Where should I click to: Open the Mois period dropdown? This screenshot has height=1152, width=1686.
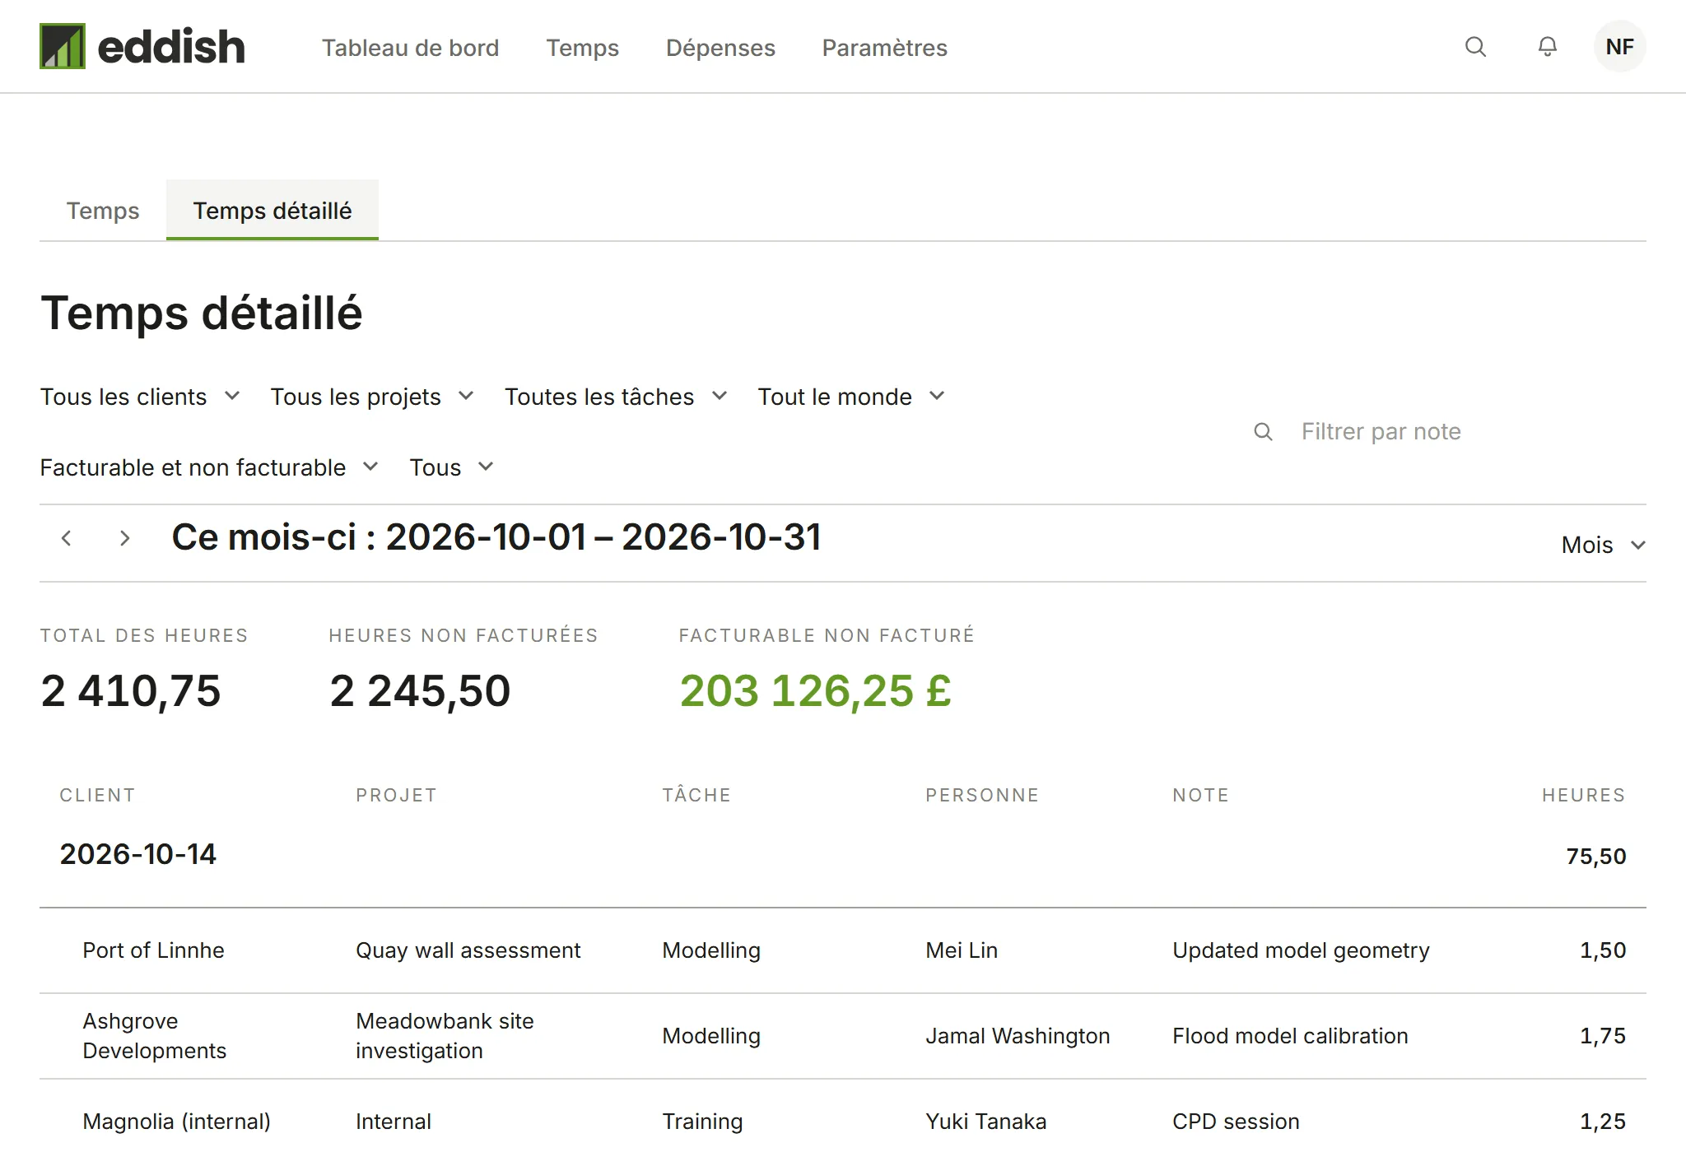1603,545
